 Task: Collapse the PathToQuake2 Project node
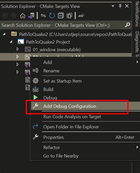(x=11, y=42)
